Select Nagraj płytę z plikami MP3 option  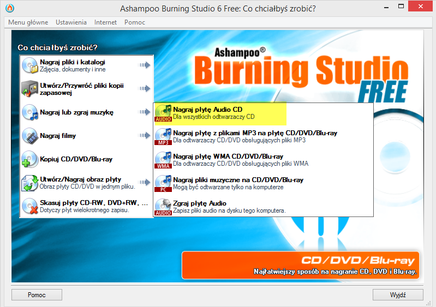point(264,136)
